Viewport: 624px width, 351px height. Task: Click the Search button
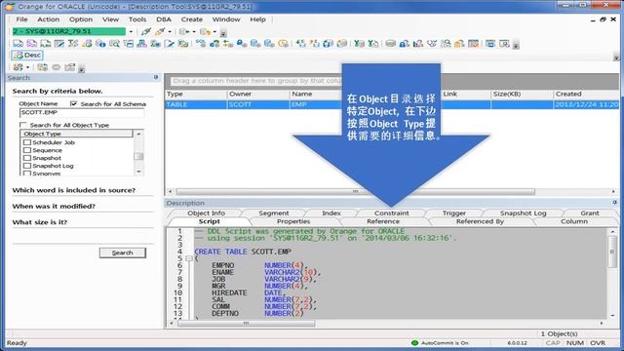click(123, 253)
